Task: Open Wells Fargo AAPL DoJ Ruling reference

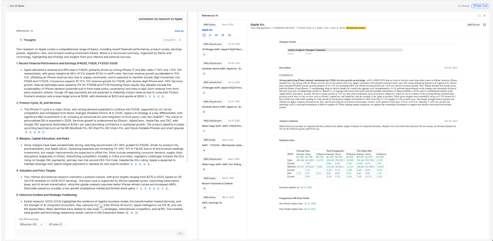Action: pyautogui.click(x=222, y=164)
